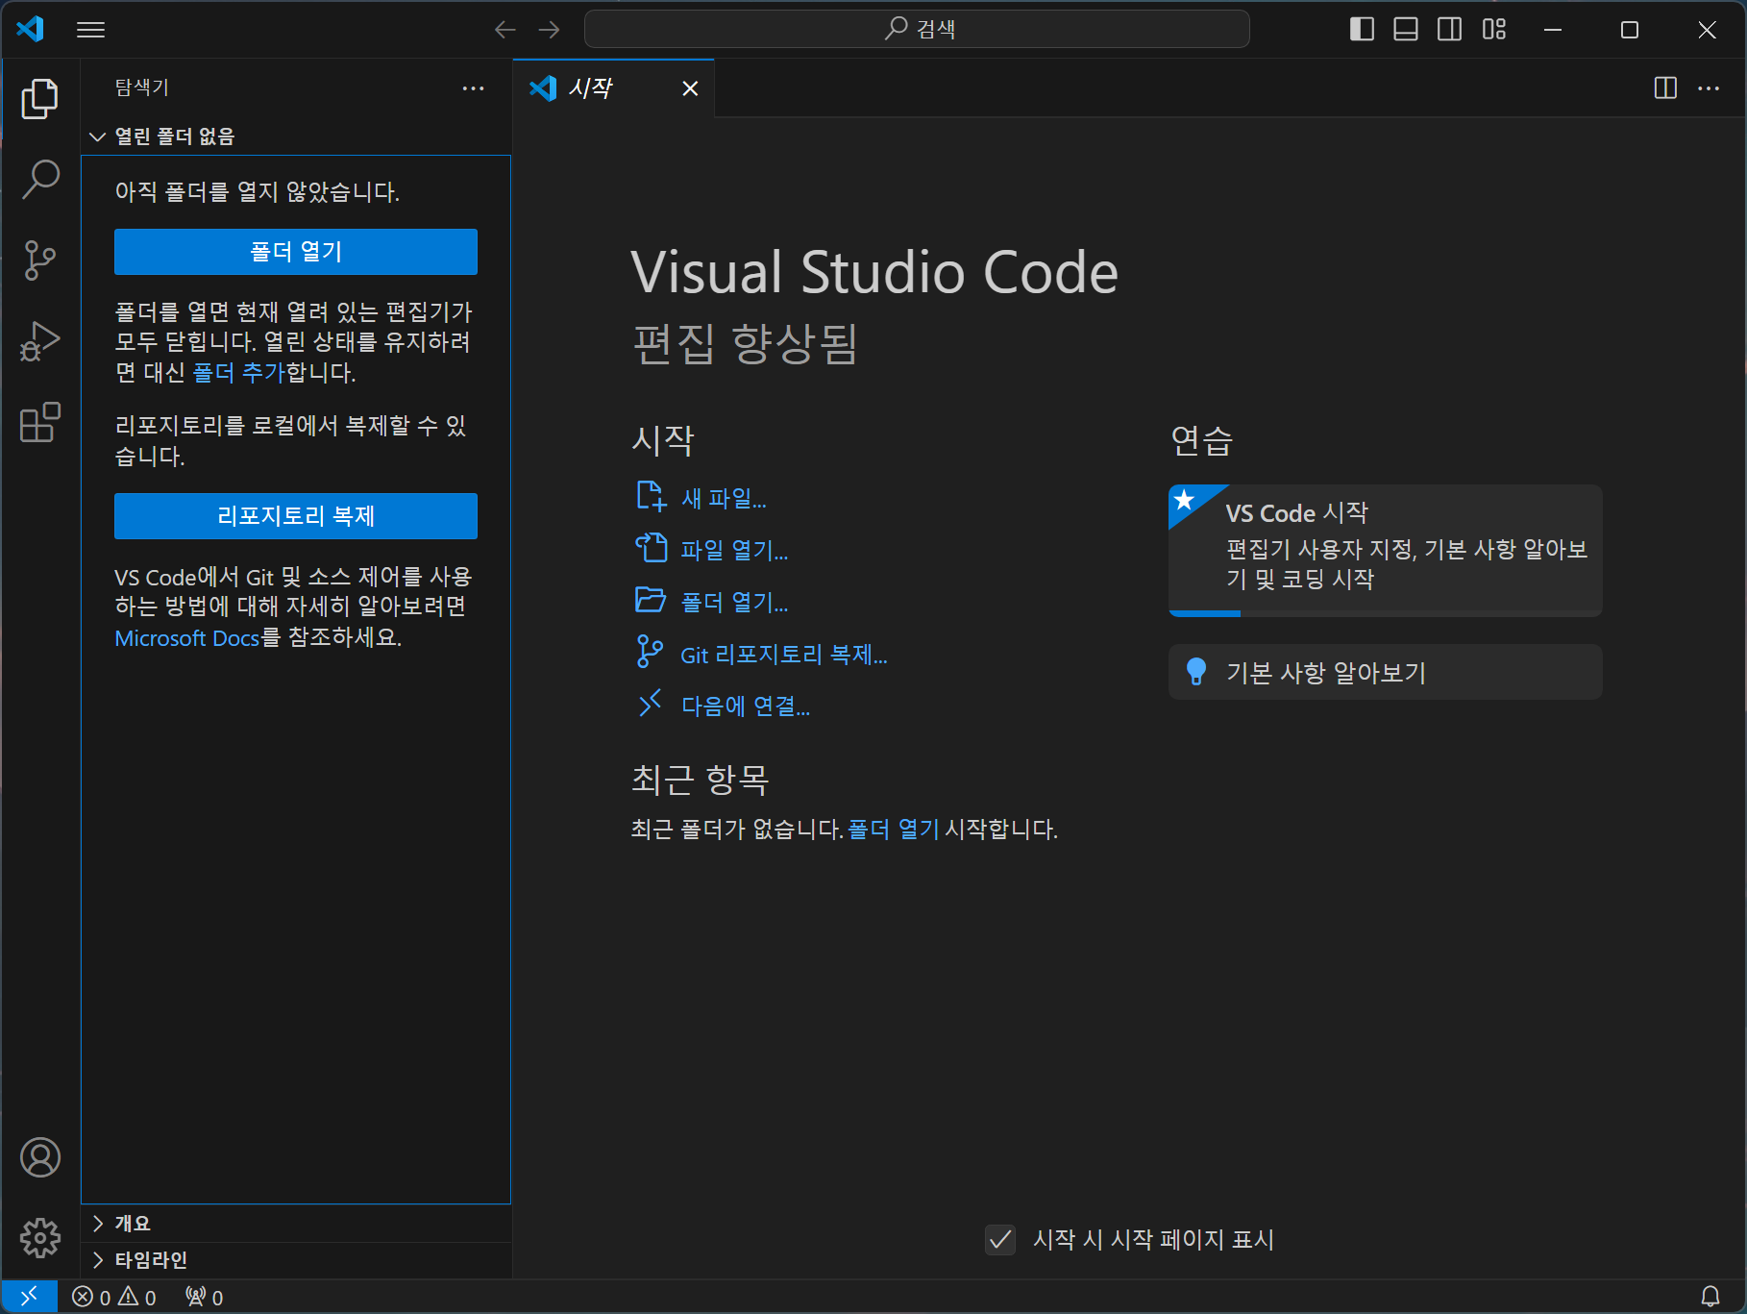
Task: Open the Source Control view
Action: [x=39, y=260]
